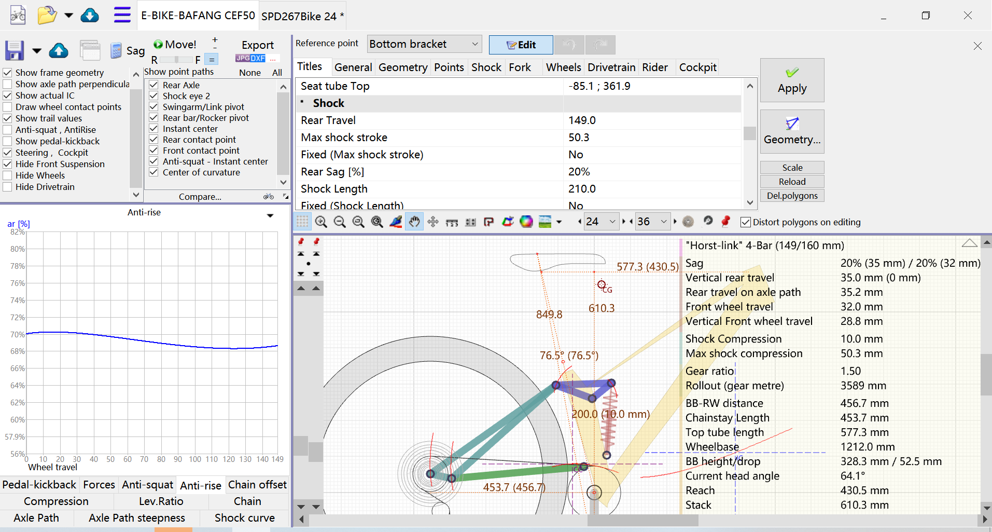Open the Anti-rise chart dropdown arrow

(270, 215)
